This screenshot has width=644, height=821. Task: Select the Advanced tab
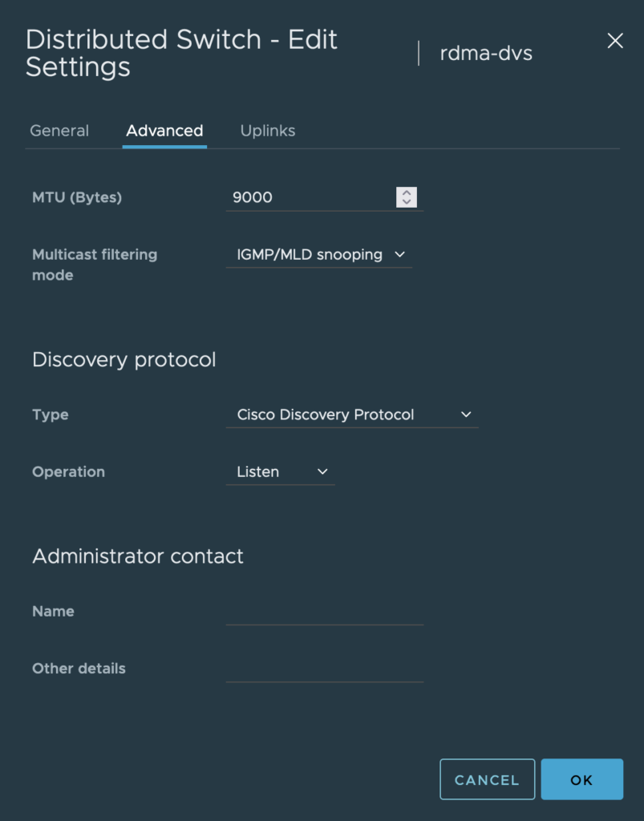(164, 131)
